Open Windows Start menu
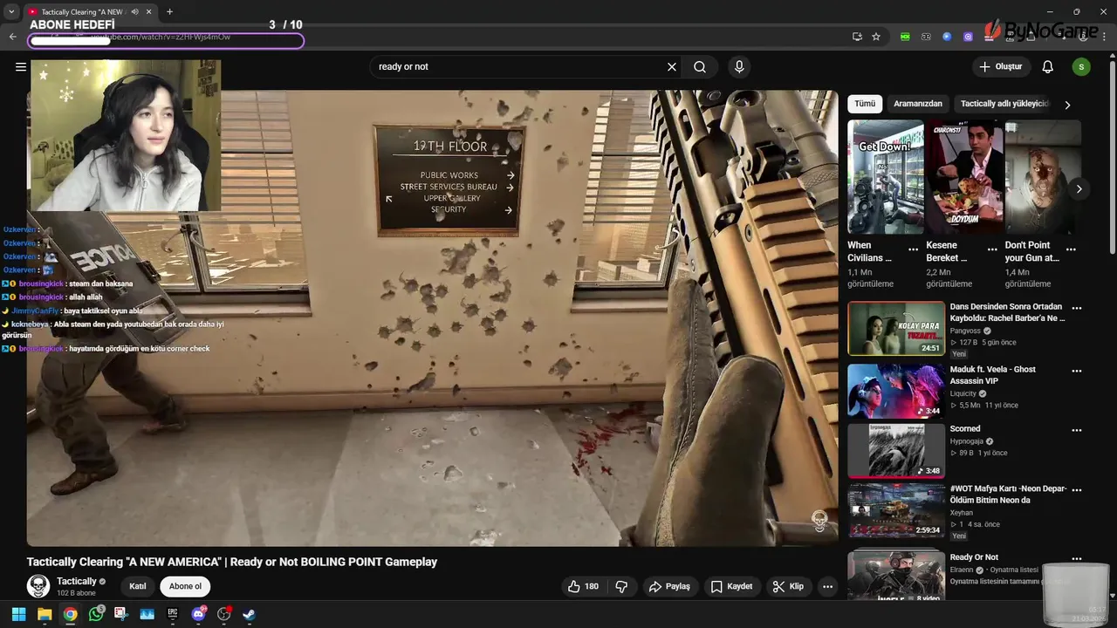This screenshot has width=1117, height=628. 18,614
